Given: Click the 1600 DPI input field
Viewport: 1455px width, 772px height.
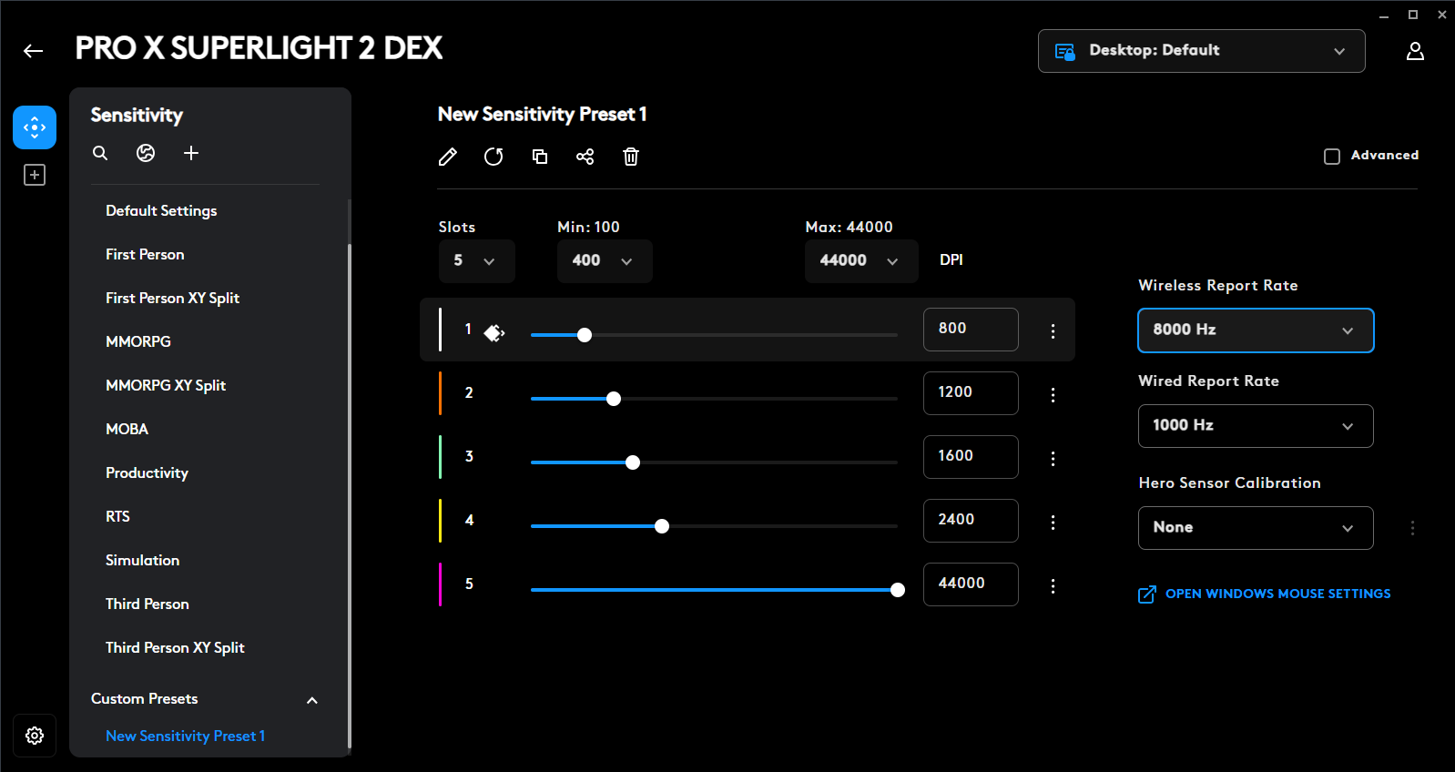Looking at the screenshot, I should pyautogui.click(x=971, y=457).
